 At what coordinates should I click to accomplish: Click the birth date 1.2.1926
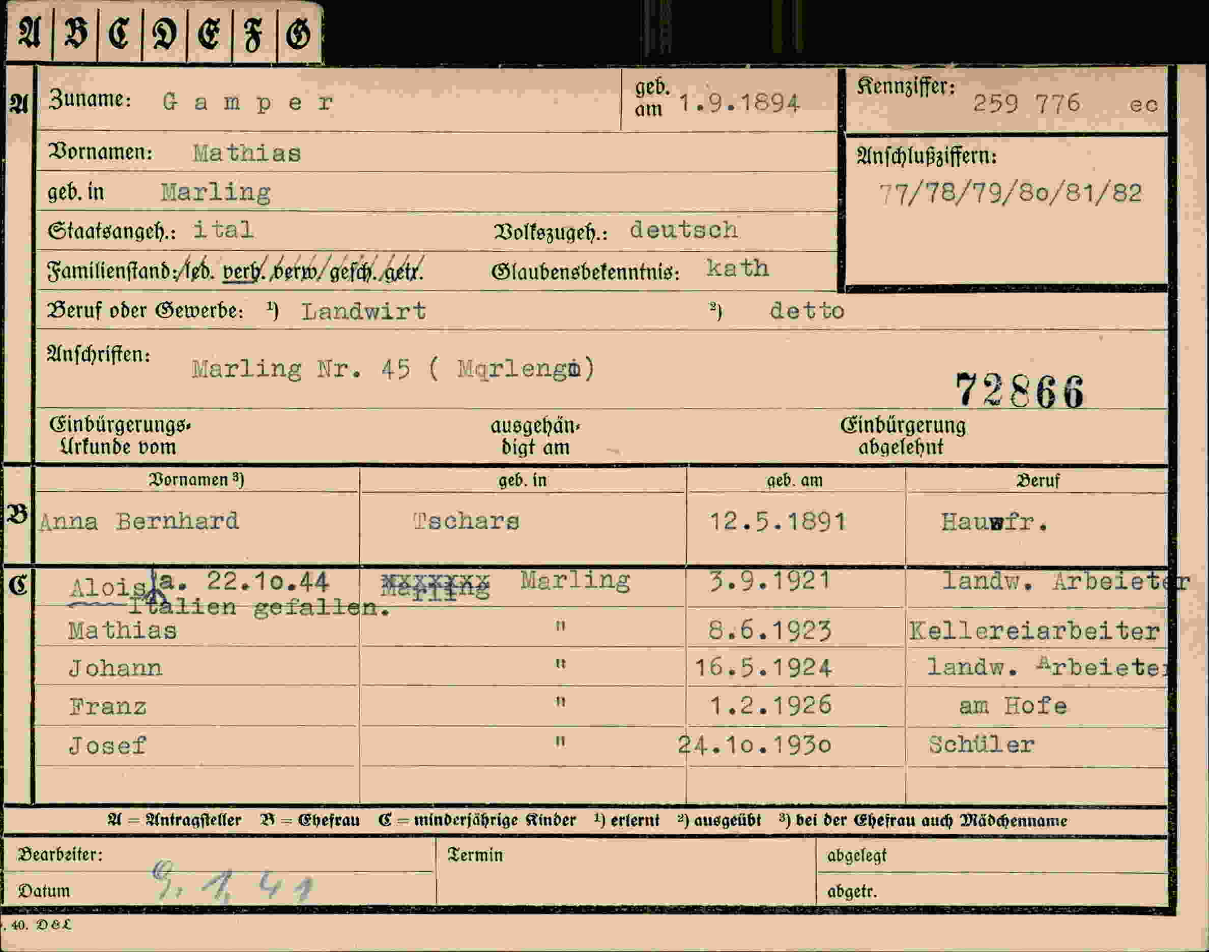point(771,706)
